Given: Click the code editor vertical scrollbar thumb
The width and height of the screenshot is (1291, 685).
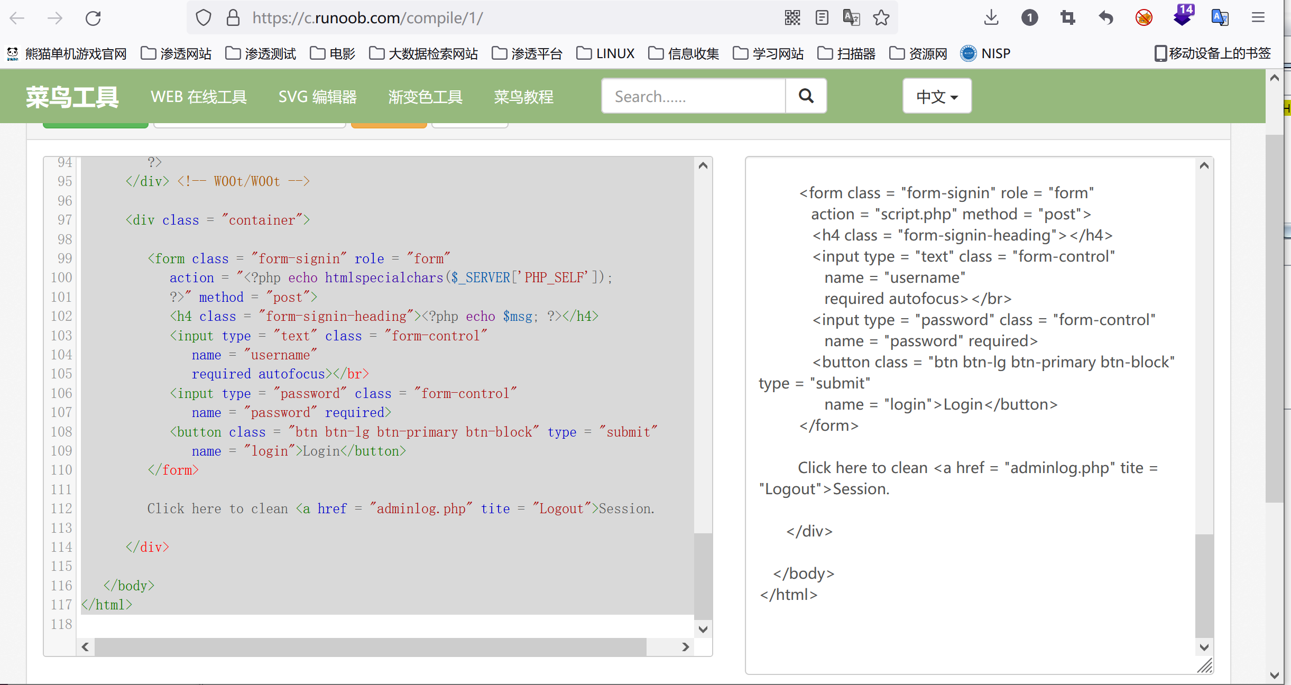Looking at the screenshot, I should 703,576.
